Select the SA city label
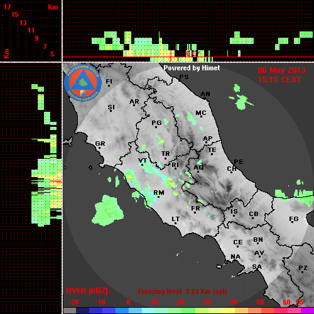 point(257,267)
